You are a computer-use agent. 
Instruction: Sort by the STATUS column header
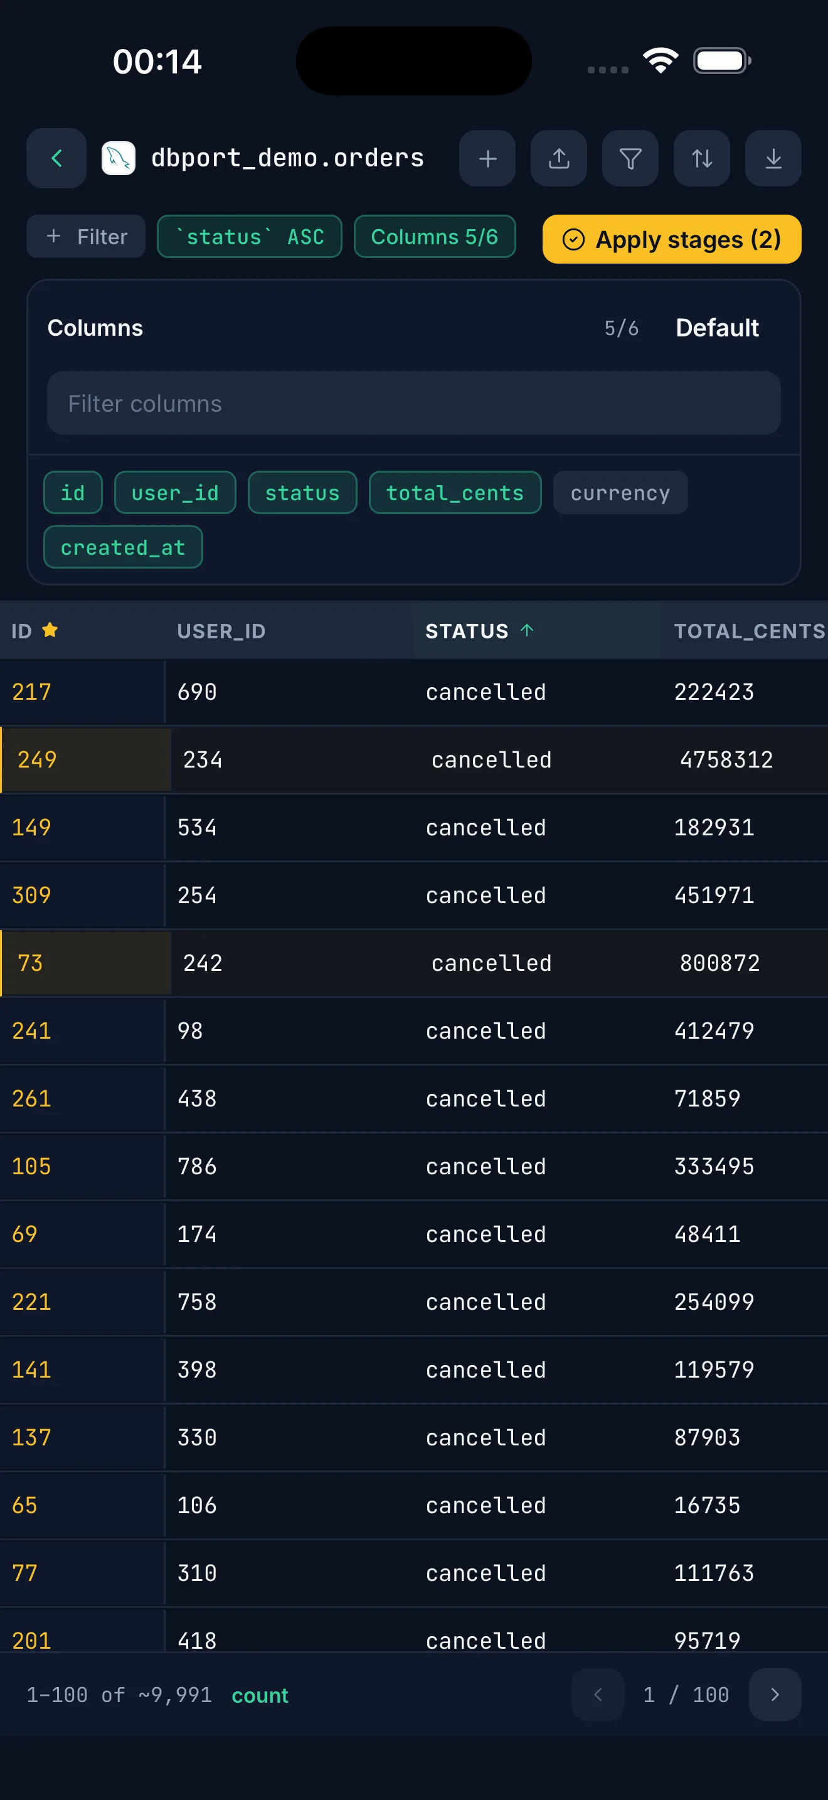tap(537, 630)
